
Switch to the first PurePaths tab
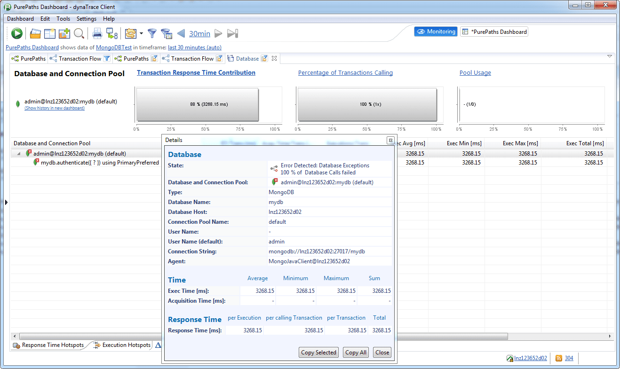[29, 59]
